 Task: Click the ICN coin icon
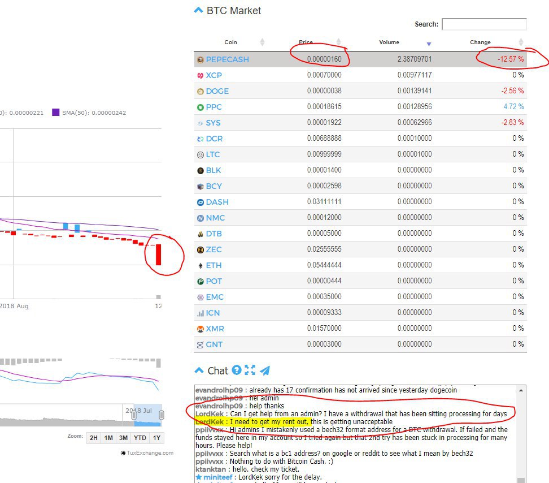click(201, 313)
